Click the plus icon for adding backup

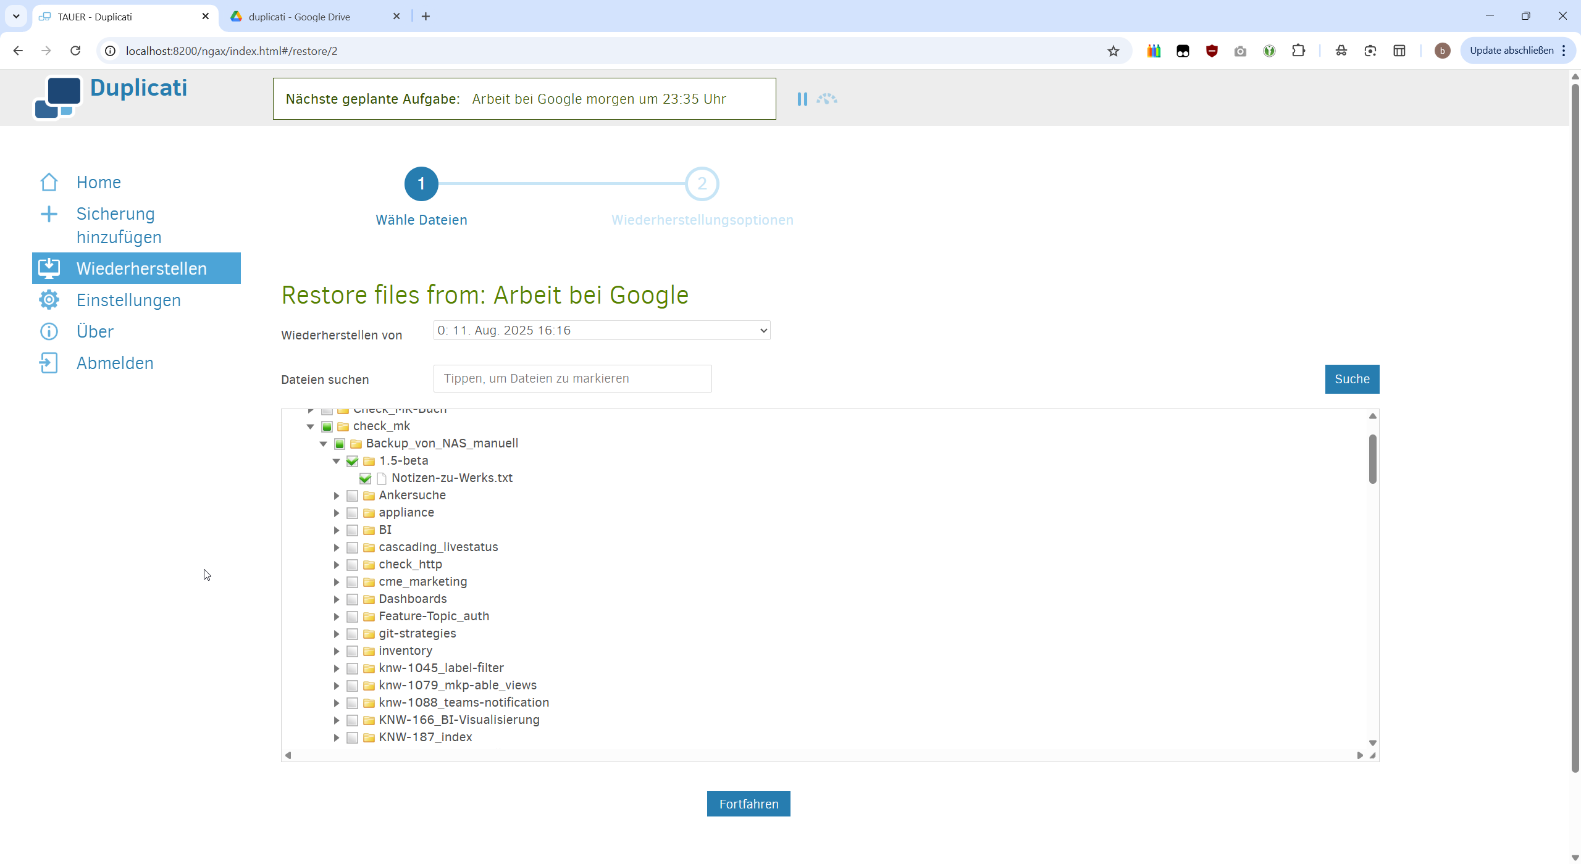pos(49,214)
